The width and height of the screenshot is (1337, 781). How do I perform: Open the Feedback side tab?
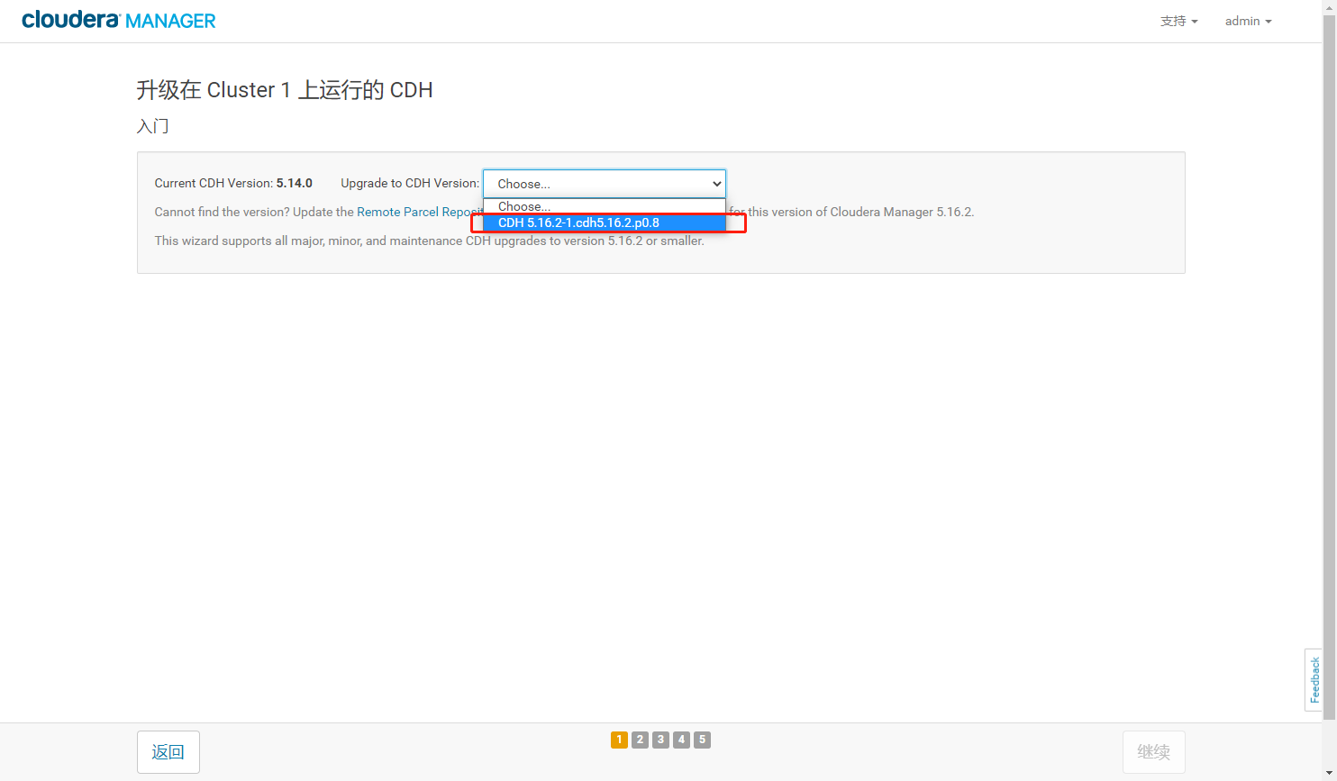1314,680
